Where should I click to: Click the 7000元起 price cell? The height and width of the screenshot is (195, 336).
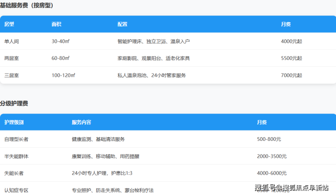(292, 75)
